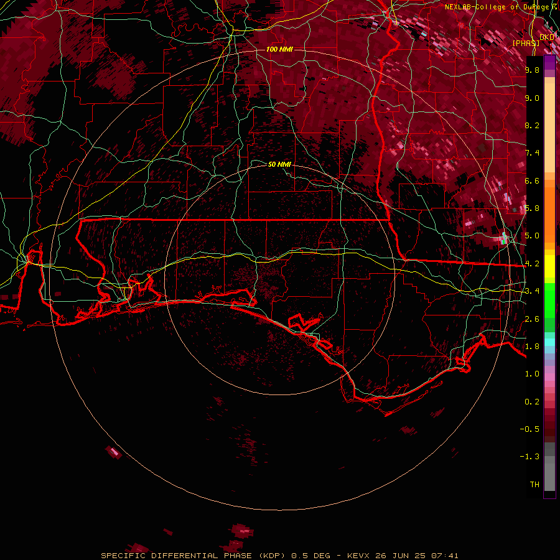560x560 pixels.
Task: Click the 9.8 value on the color scale
Action: pyautogui.click(x=532, y=70)
